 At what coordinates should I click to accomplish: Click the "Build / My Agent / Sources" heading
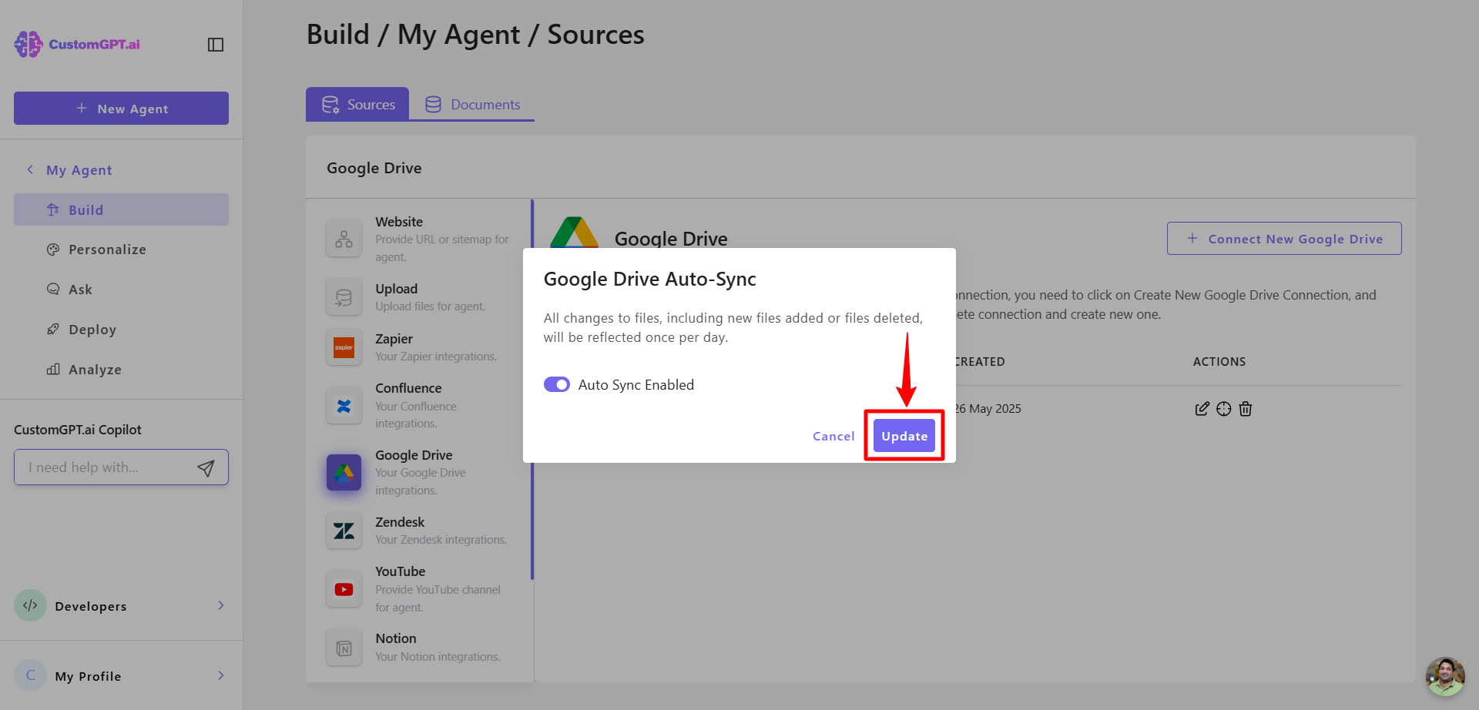pos(475,35)
